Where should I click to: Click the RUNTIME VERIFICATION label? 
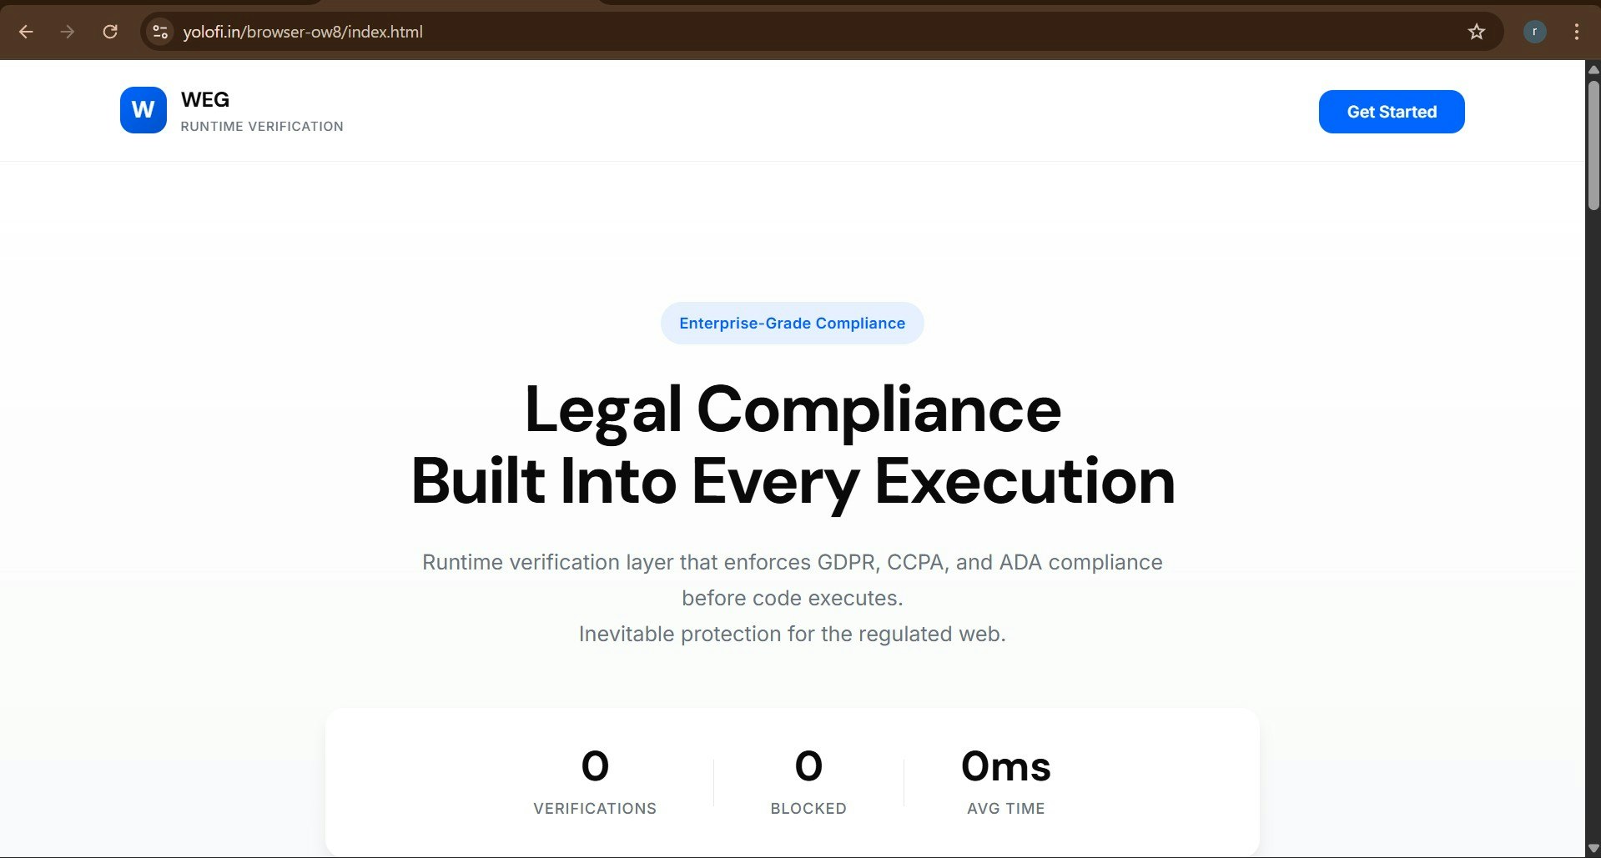tap(262, 127)
